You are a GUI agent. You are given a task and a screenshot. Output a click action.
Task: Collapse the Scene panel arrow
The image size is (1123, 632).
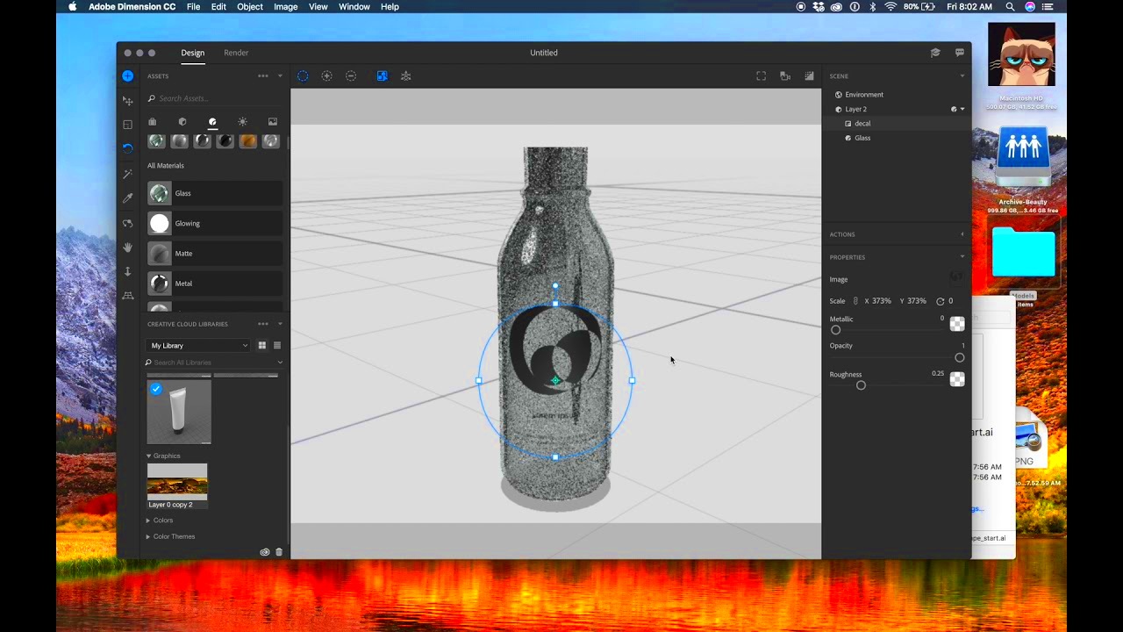pyautogui.click(x=962, y=76)
